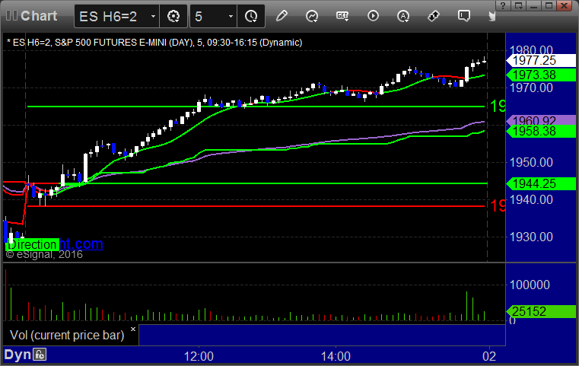Click the Vol (current price bar) label
Image resolution: width=579 pixels, height=366 pixels.
coord(67,335)
